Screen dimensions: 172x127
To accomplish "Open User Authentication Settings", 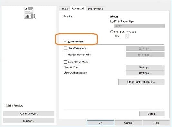I will pos(145,73).
